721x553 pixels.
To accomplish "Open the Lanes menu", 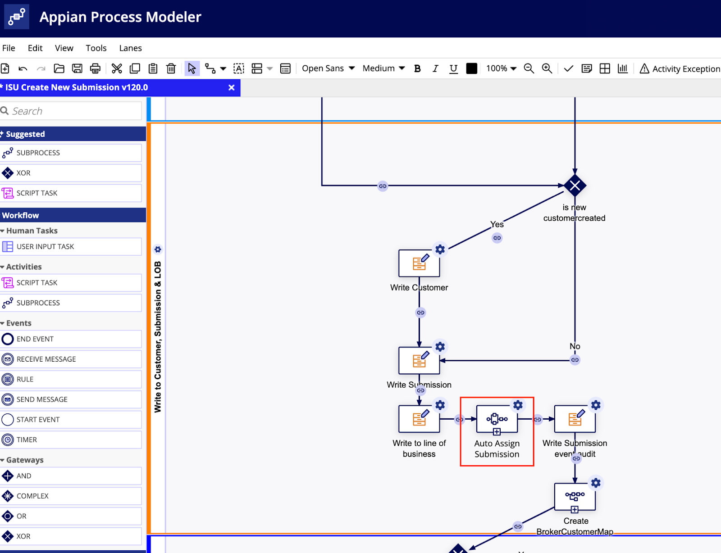I will (131, 48).
